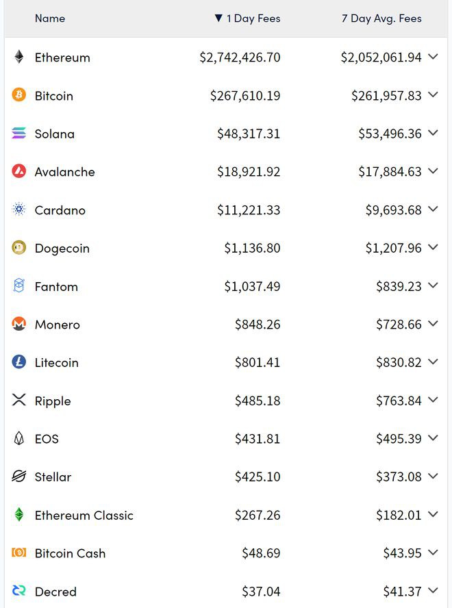This screenshot has height=608, width=452.
Task: Expand the Ethereum row details chevron
Action: click(x=433, y=57)
